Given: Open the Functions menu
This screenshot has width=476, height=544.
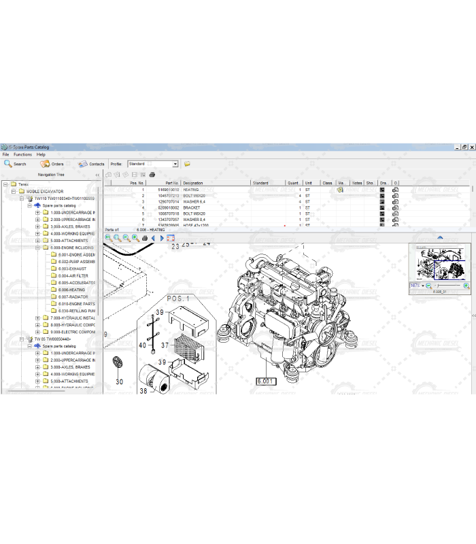Looking at the screenshot, I should tap(22, 154).
